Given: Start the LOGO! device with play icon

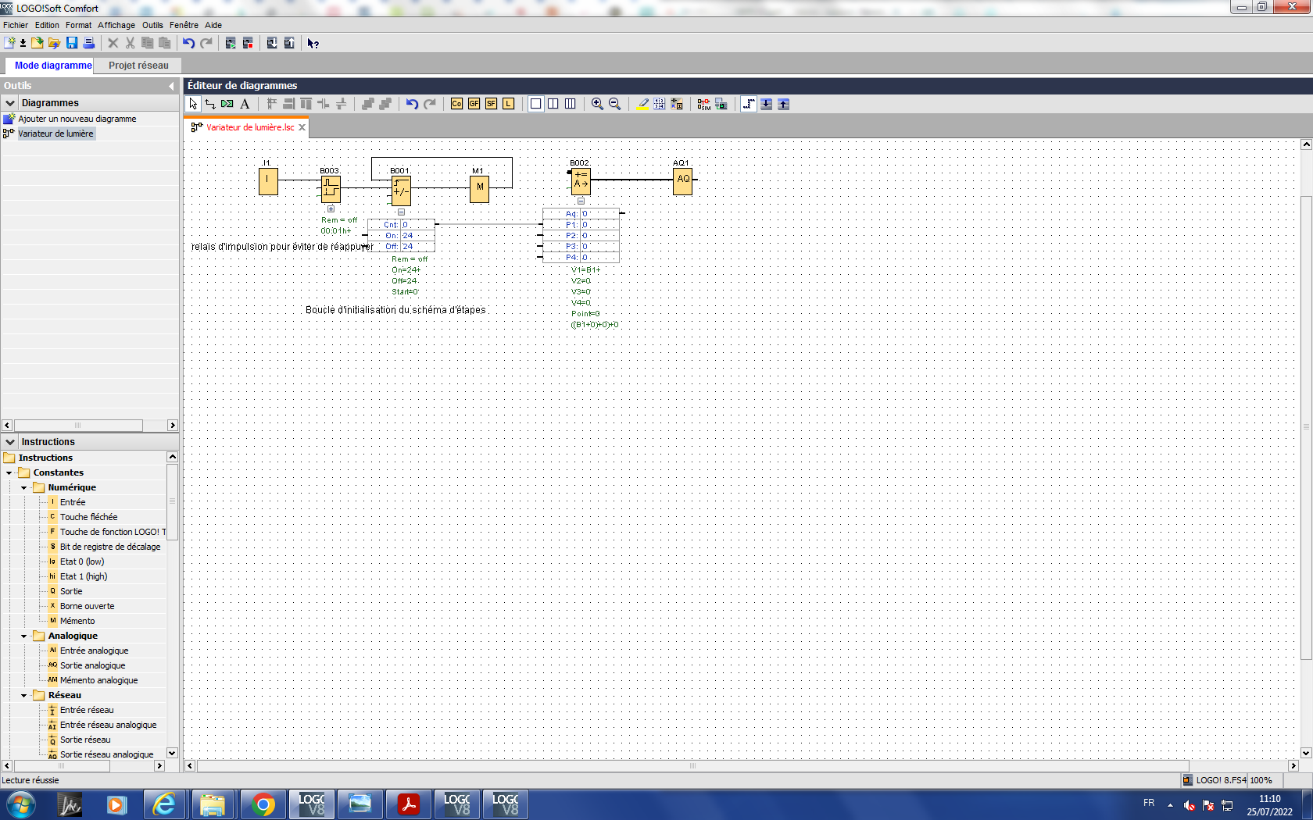Looking at the screenshot, I should [x=231, y=43].
